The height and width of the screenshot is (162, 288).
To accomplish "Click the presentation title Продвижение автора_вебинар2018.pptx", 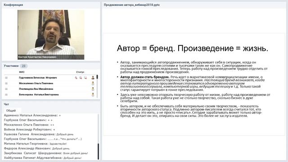I will [132, 5].
